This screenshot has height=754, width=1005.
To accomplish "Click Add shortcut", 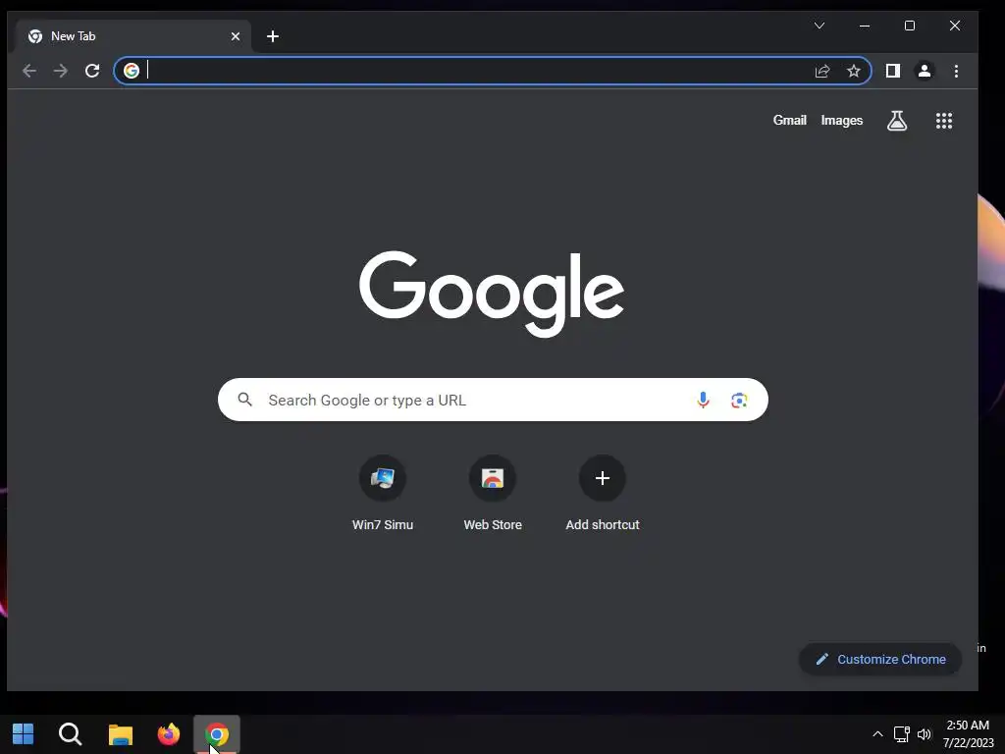I will click(603, 494).
